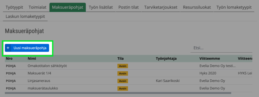Select the Laskun lomaketyypit tab
Image resolution: width=259 pixels, height=97 pixels.
pyautogui.click(x=25, y=17)
